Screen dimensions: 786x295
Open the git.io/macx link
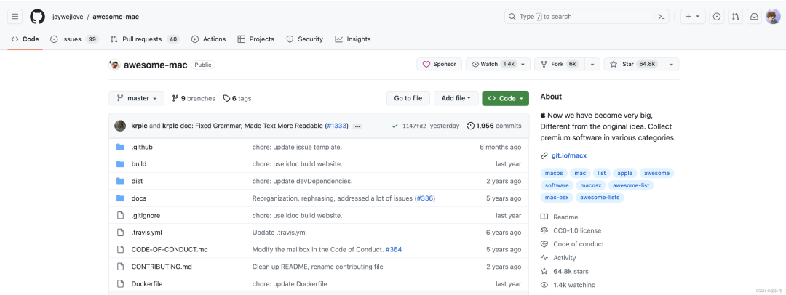click(568, 155)
